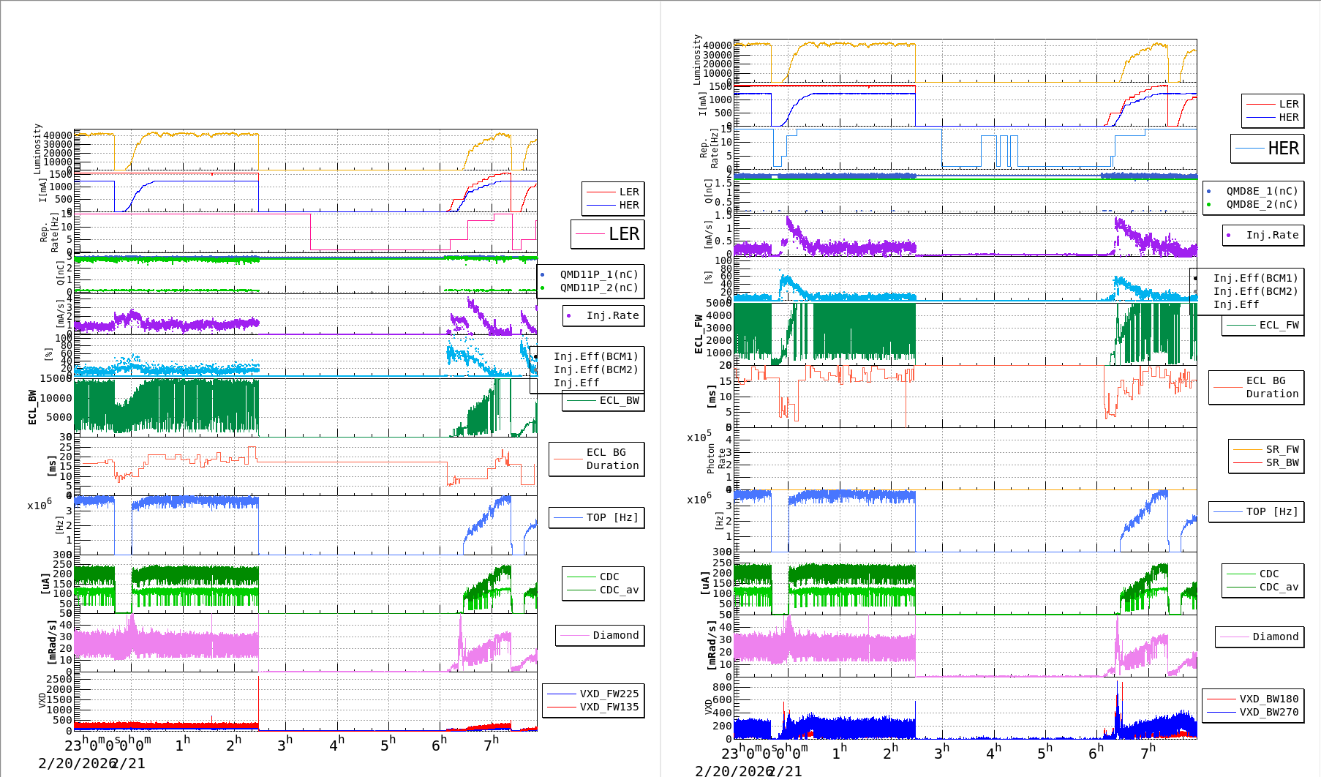Click the Diamond legend in the right panel

[x=1274, y=637]
